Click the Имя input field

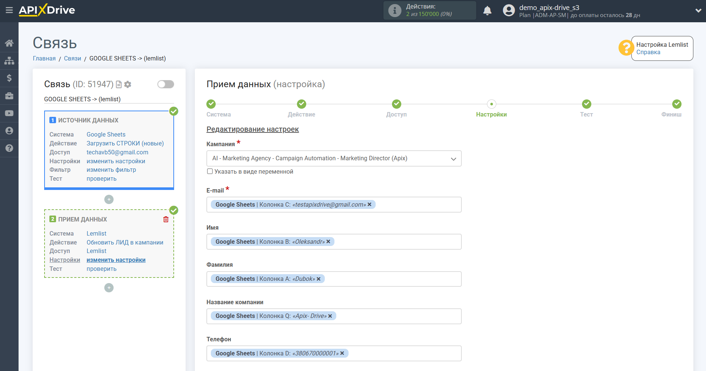tap(334, 242)
